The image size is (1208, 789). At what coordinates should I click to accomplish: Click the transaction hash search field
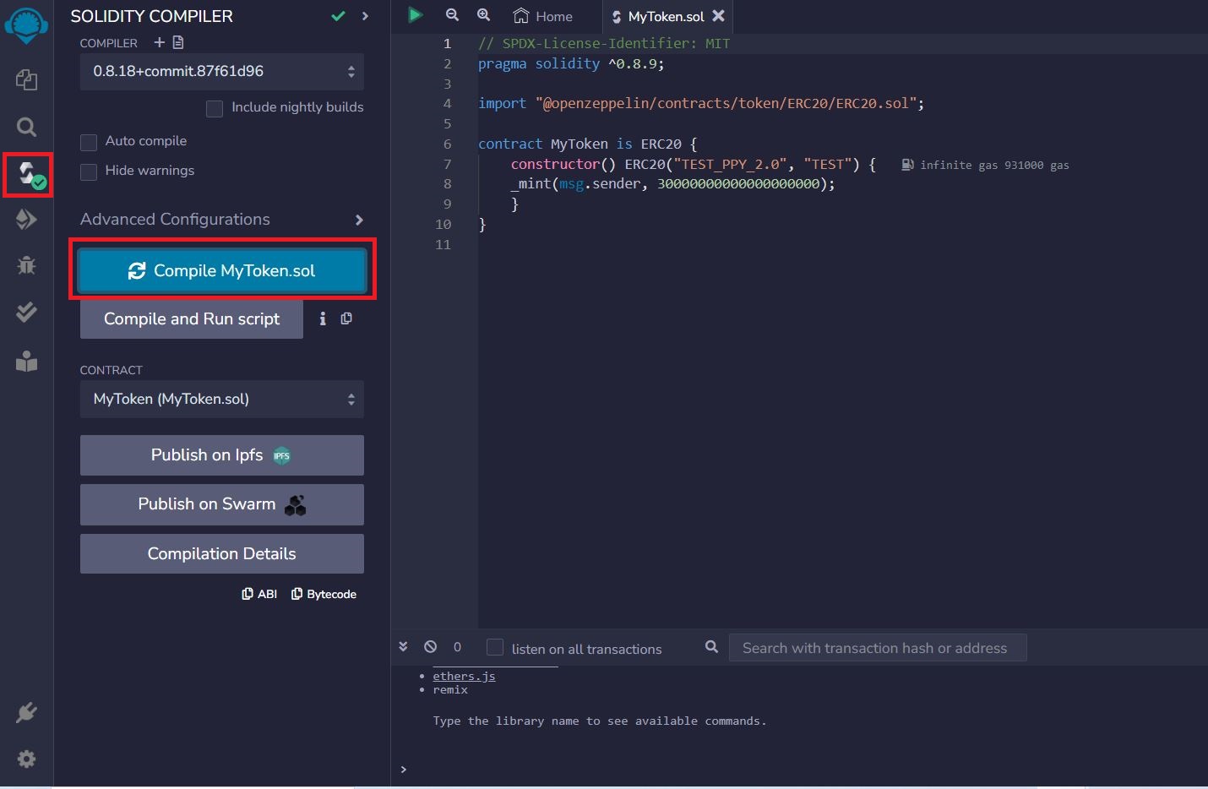877,648
